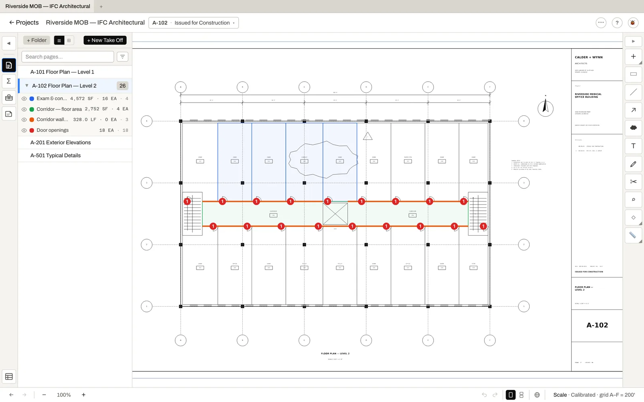Open the A-201 Exterior Elevations page
Viewport: 644px width, 402px height.
tap(75, 143)
